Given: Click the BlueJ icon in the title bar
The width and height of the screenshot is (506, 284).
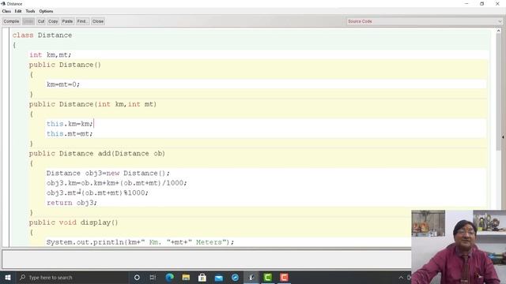Looking at the screenshot, I should pos(3,4).
